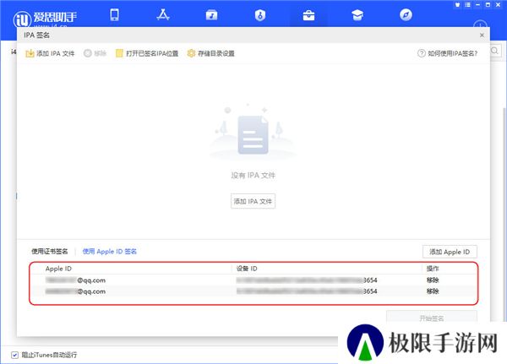
Task: Click the 添加 Apple ID button
Action: click(450, 252)
